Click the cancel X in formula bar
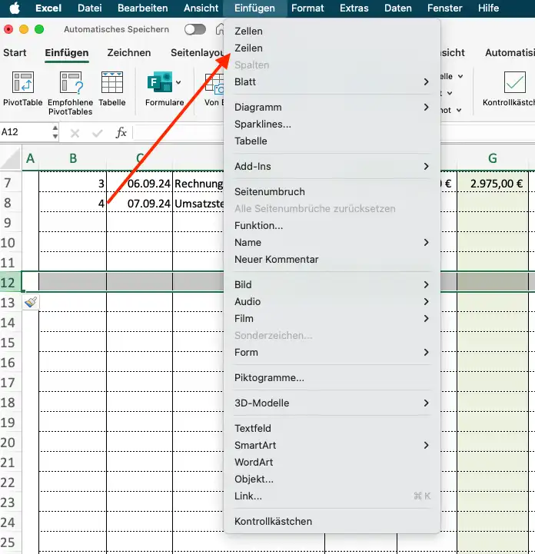The image size is (535, 554). pyautogui.click(x=75, y=133)
